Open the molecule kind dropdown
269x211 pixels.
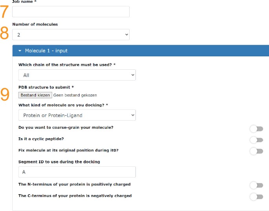(77, 115)
